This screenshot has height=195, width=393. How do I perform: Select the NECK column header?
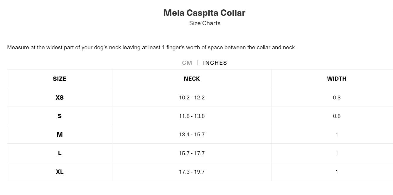[x=192, y=79]
